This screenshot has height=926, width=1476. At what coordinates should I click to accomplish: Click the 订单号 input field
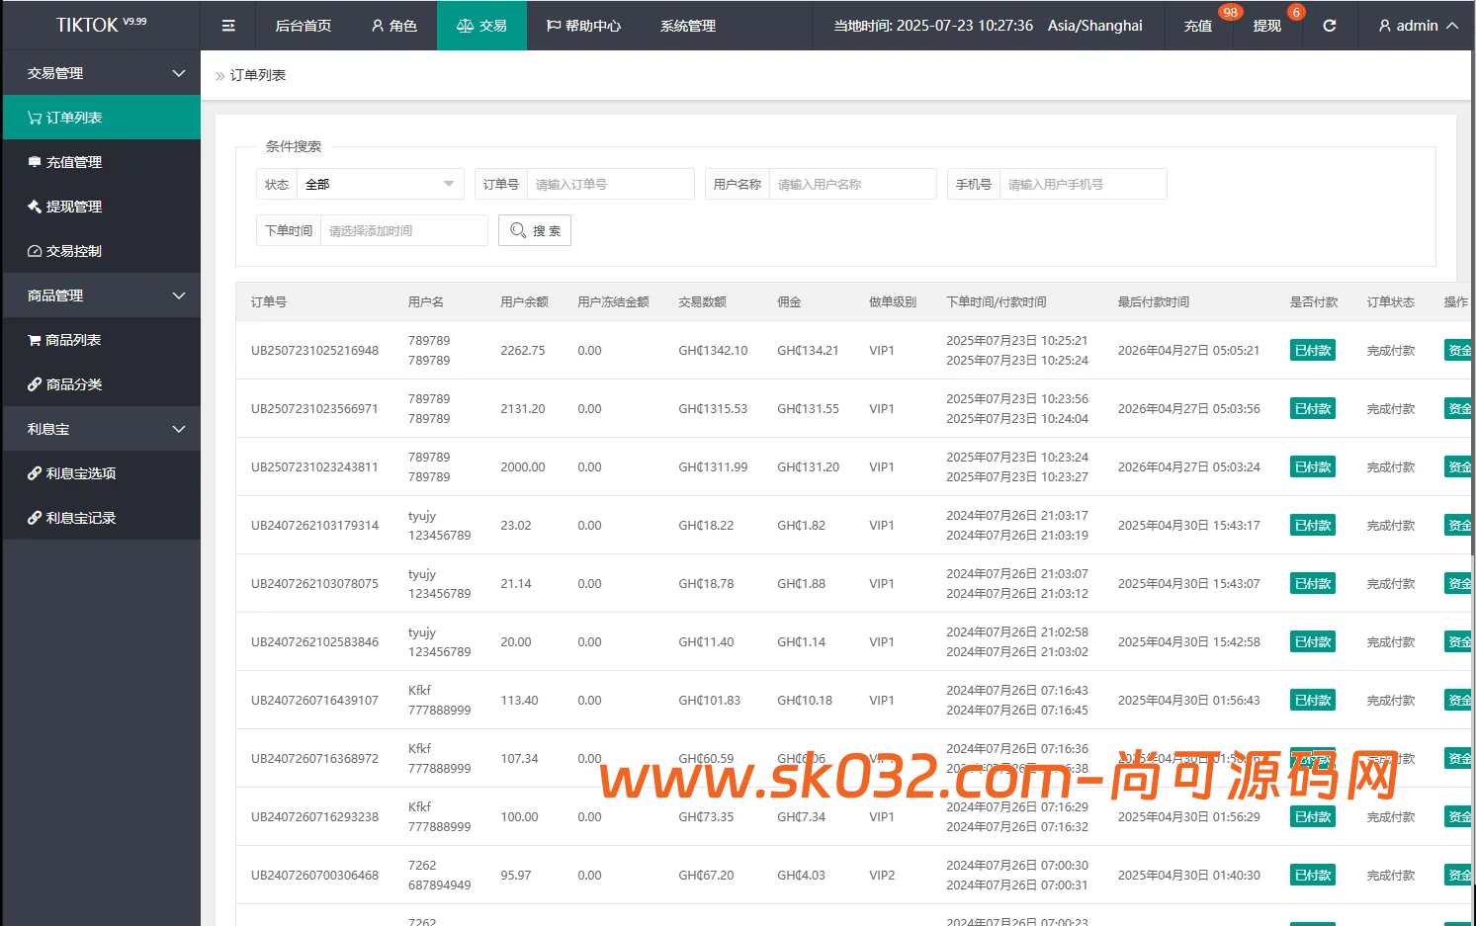click(610, 183)
